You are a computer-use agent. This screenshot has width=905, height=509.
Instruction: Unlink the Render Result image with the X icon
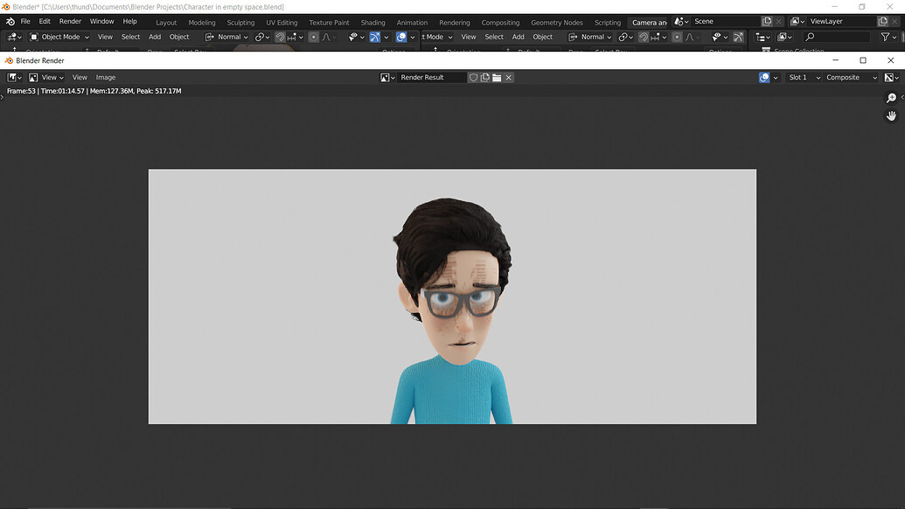(x=509, y=77)
